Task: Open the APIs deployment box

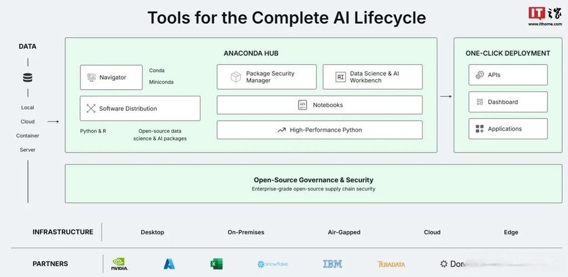Action: pos(508,75)
